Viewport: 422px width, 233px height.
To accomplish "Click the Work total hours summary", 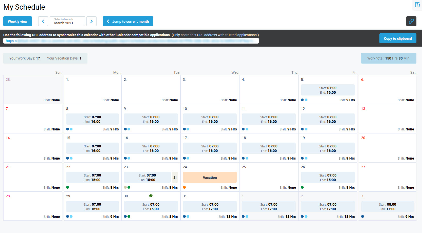I will pyautogui.click(x=389, y=58).
